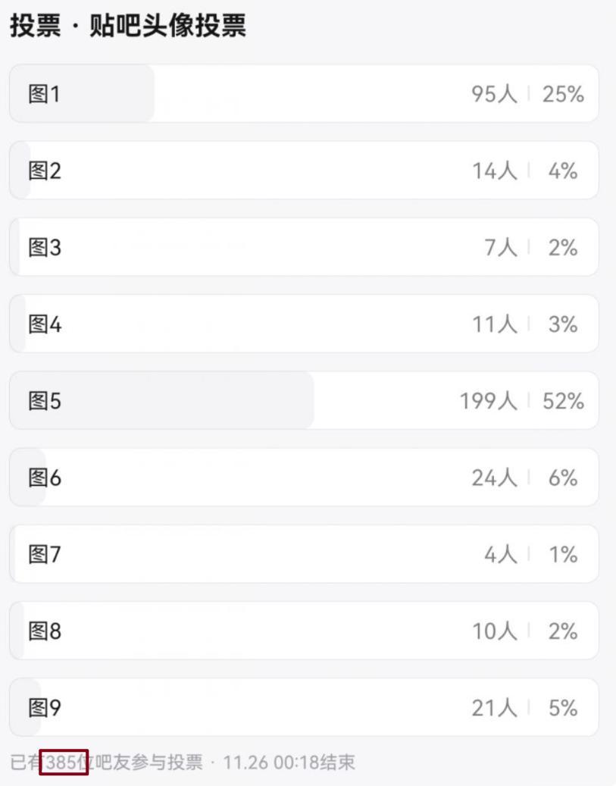Click the 图9 option label
616x786 pixels.
pyautogui.click(x=45, y=708)
